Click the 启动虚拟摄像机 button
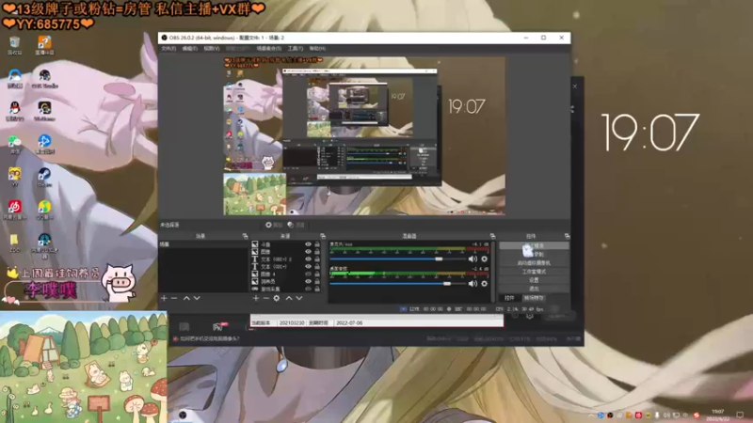The image size is (753, 423). tap(534, 263)
